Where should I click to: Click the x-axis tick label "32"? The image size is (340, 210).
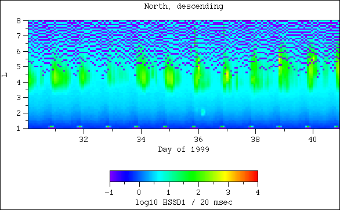(x=84, y=140)
